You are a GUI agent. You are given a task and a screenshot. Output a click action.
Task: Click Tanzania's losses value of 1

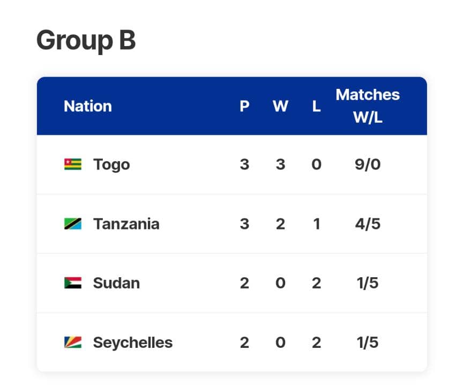pos(316,224)
